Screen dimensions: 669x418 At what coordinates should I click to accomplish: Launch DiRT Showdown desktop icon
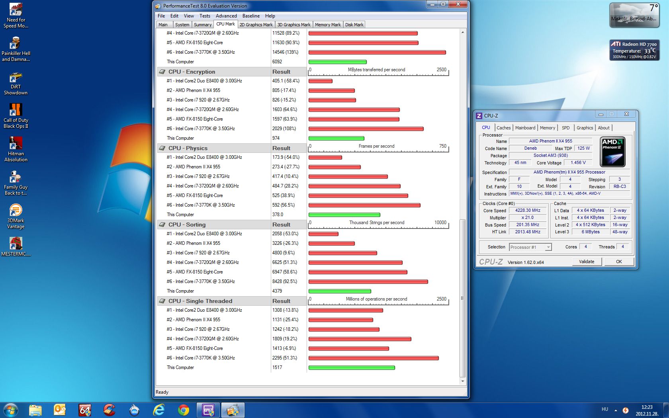16,83
